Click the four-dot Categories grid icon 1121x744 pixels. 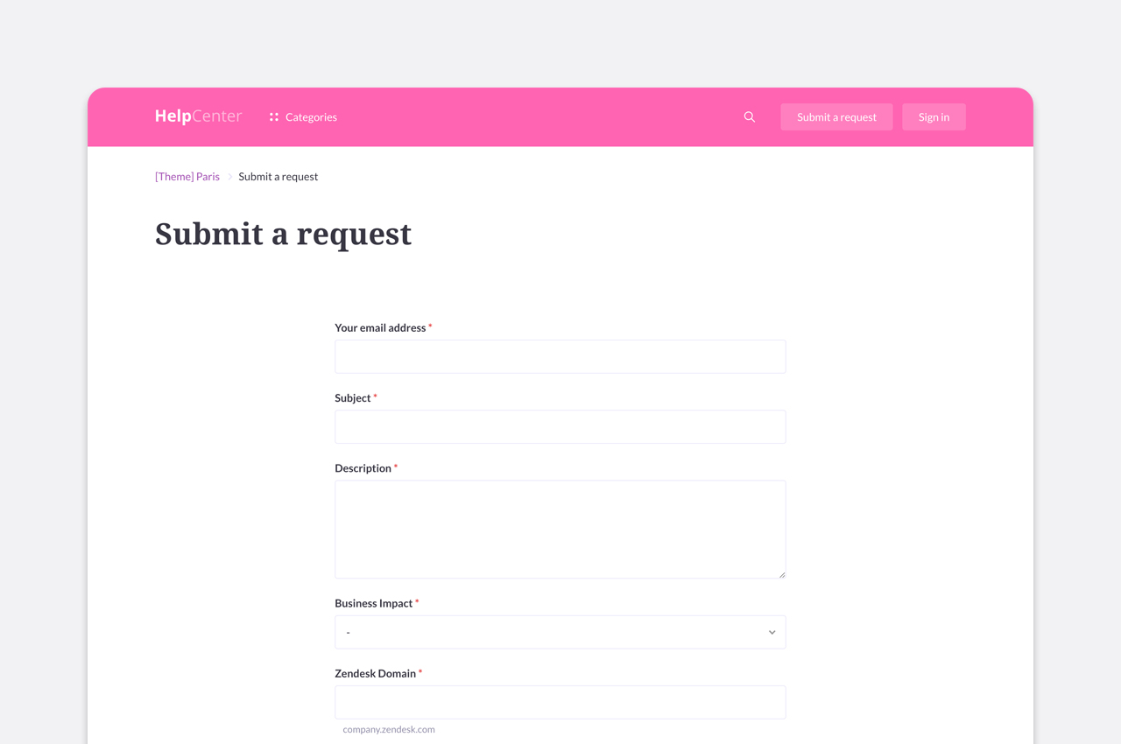coord(274,116)
